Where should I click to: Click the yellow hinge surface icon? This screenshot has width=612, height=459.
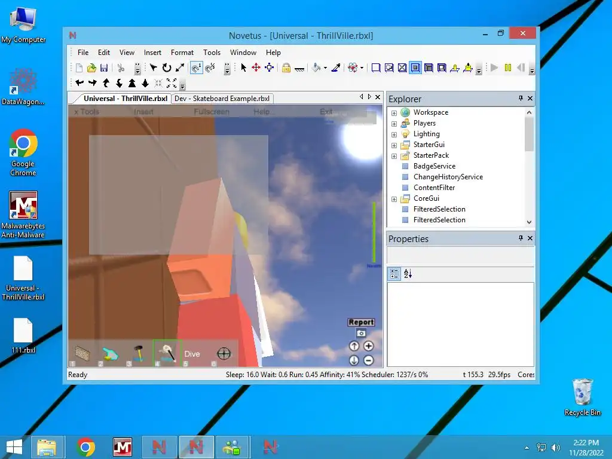(x=455, y=68)
